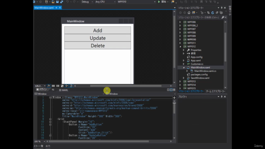Image resolution: width=265 pixels, height=149 pixels.
Task: Pin the Solution Explorer panel
Action: 222,8
